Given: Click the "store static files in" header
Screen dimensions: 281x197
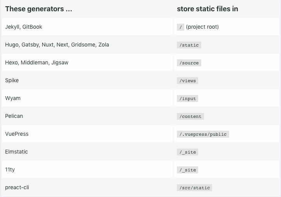Looking at the screenshot, I should click(207, 9).
